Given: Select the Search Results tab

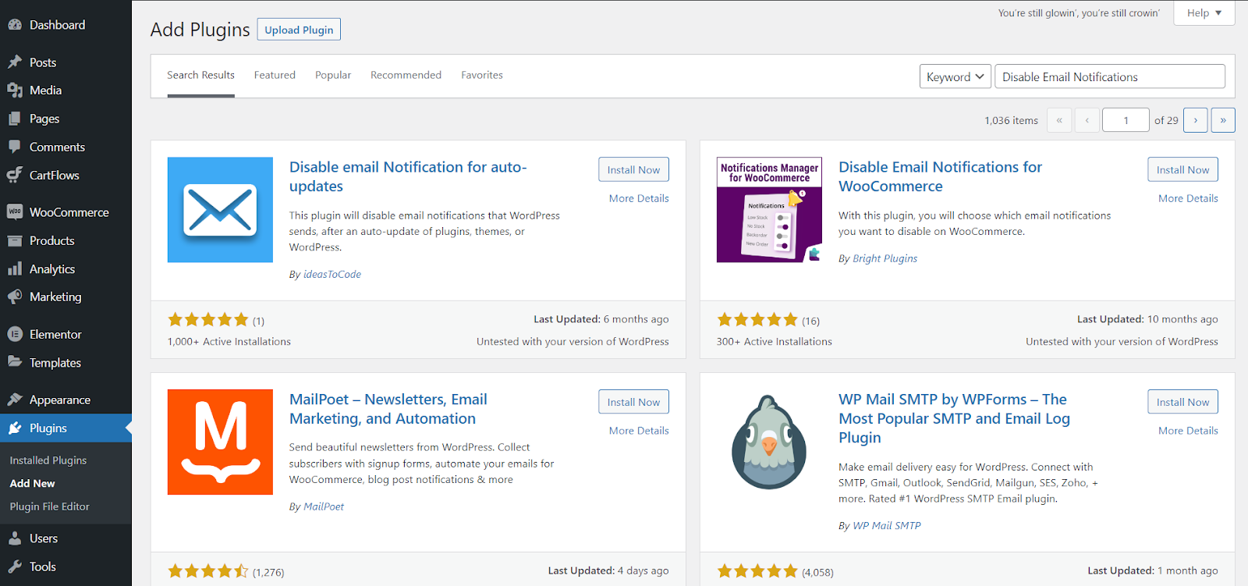Looking at the screenshot, I should 200,75.
